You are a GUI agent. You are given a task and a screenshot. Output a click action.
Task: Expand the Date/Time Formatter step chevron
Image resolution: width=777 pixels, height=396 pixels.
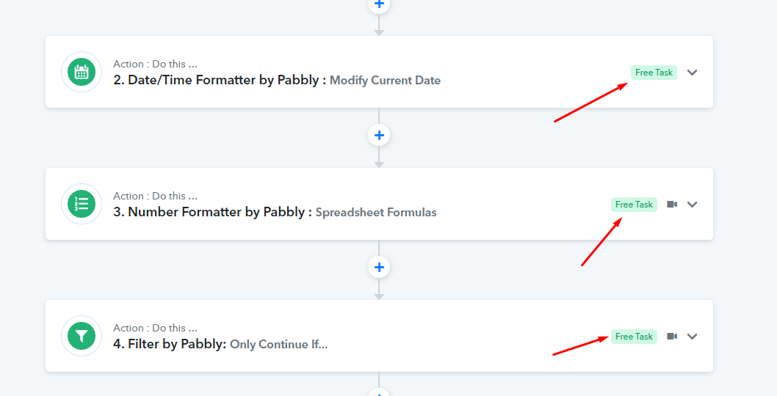pyautogui.click(x=693, y=73)
